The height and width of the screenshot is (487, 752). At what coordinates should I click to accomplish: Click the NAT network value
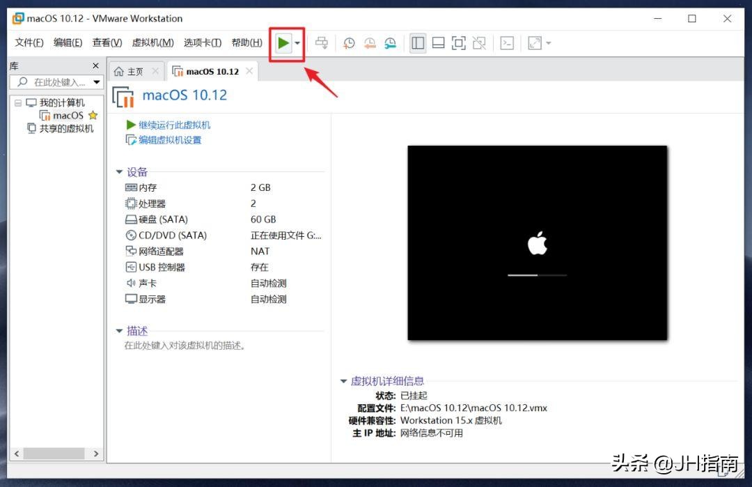(x=260, y=251)
